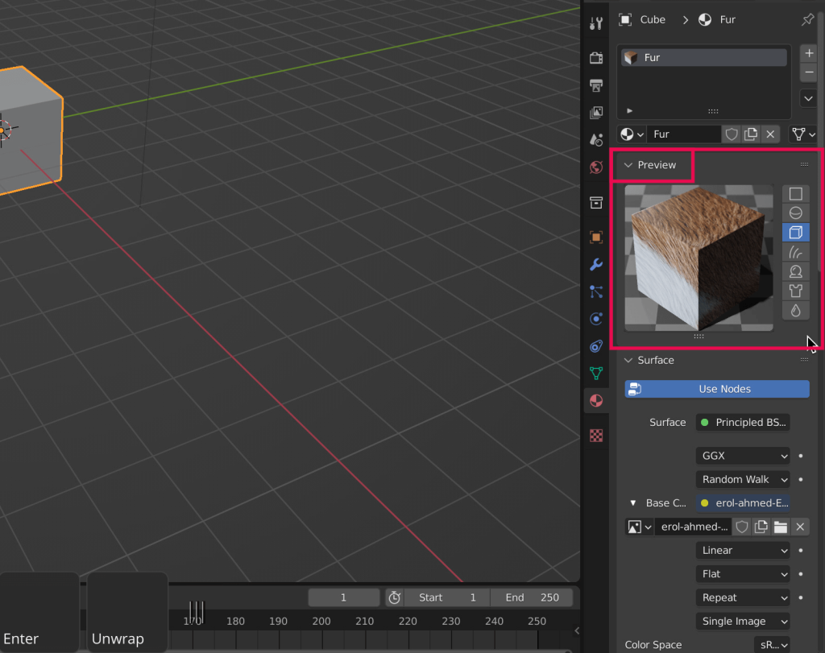Screen dimensions: 825x653
Task: Open the Color Space sRGB dropdown
Action: [773, 645]
